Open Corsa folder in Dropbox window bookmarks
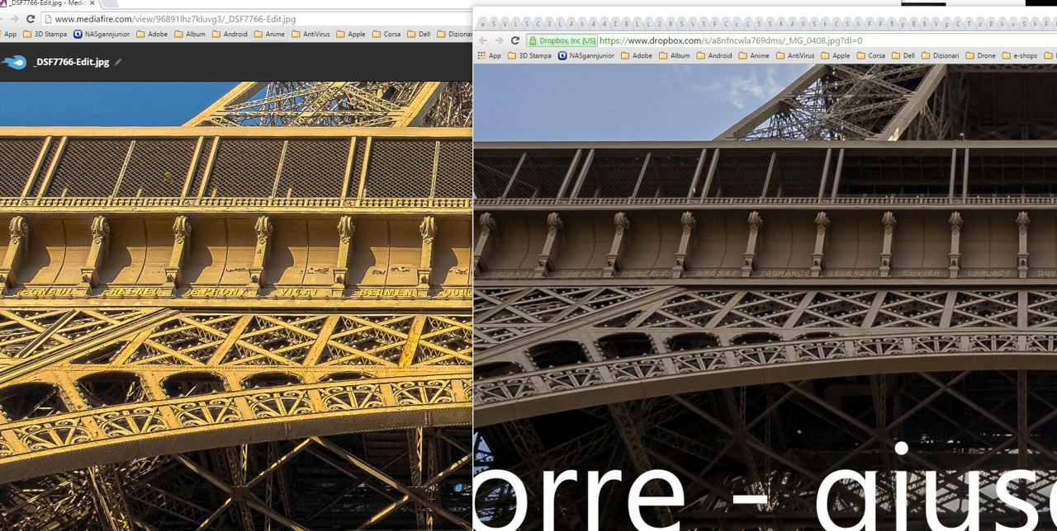The image size is (1057, 531). pos(871,55)
